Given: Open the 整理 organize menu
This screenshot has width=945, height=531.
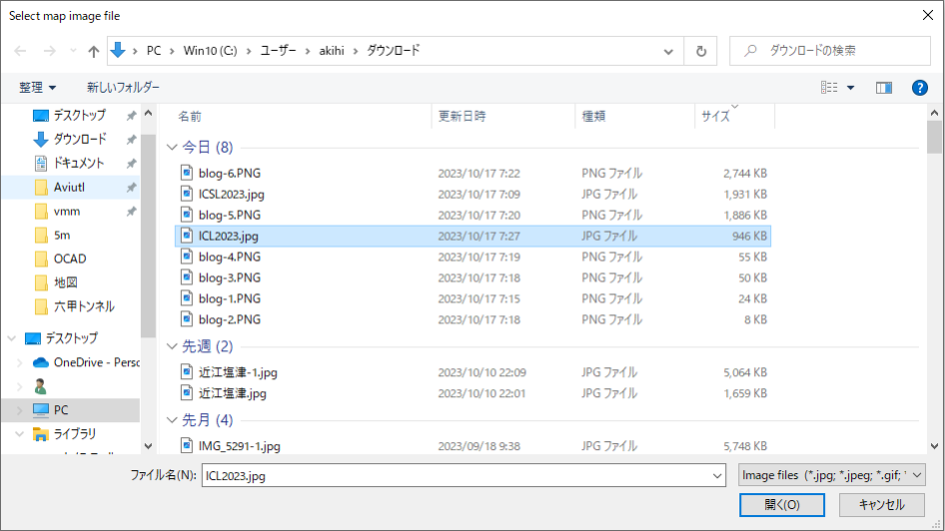Looking at the screenshot, I should [x=37, y=88].
